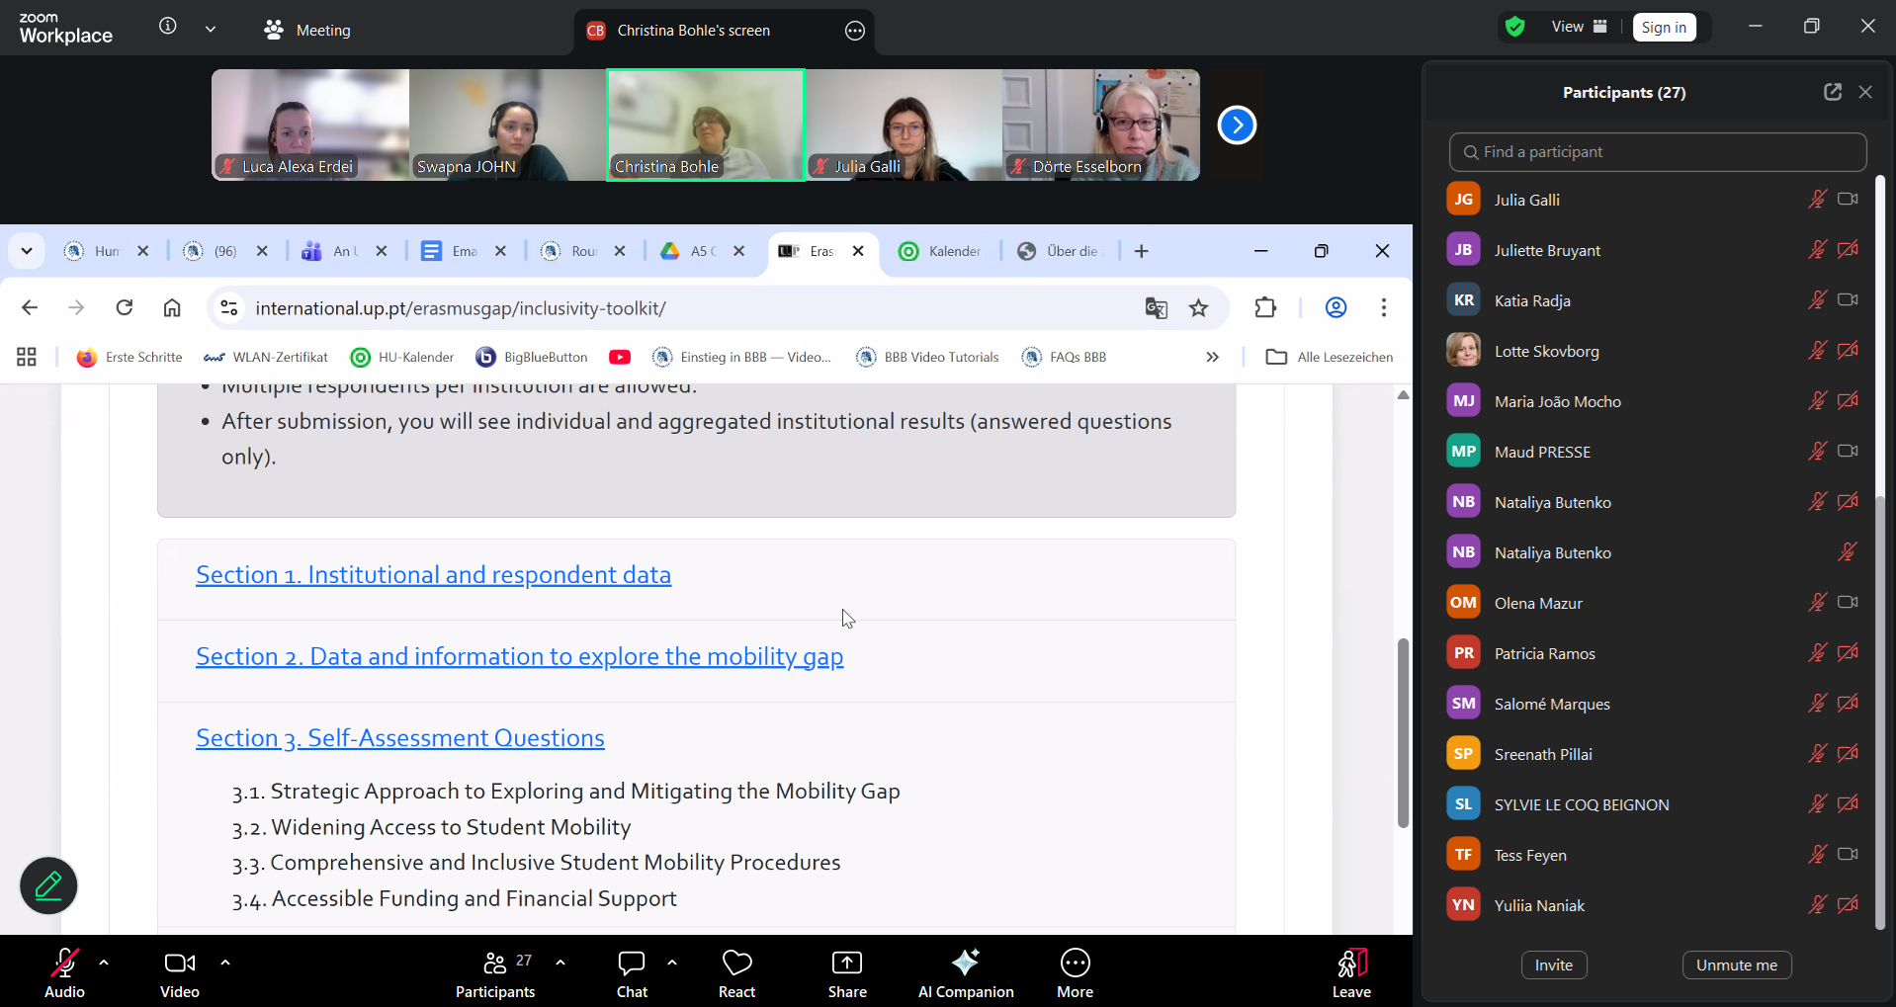Open the View layout menu
This screenshot has width=1896, height=1007.
[1579, 27]
